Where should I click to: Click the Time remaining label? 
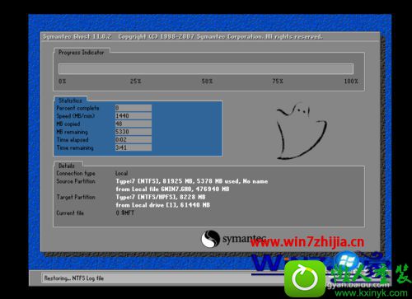tap(75, 147)
